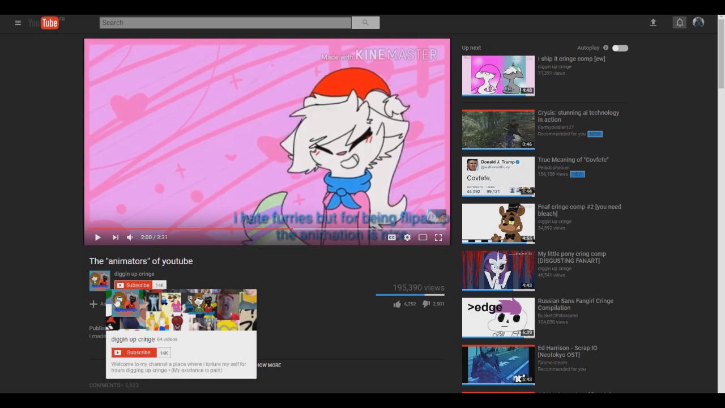Open video settings gear
The image size is (725, 408).
pyautogui.click(x=407, y=237)
